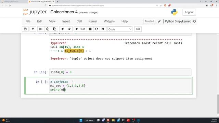Open the terminal taskbar icon
The height and width of the screenshot is (123, 219).
[123, 120]
